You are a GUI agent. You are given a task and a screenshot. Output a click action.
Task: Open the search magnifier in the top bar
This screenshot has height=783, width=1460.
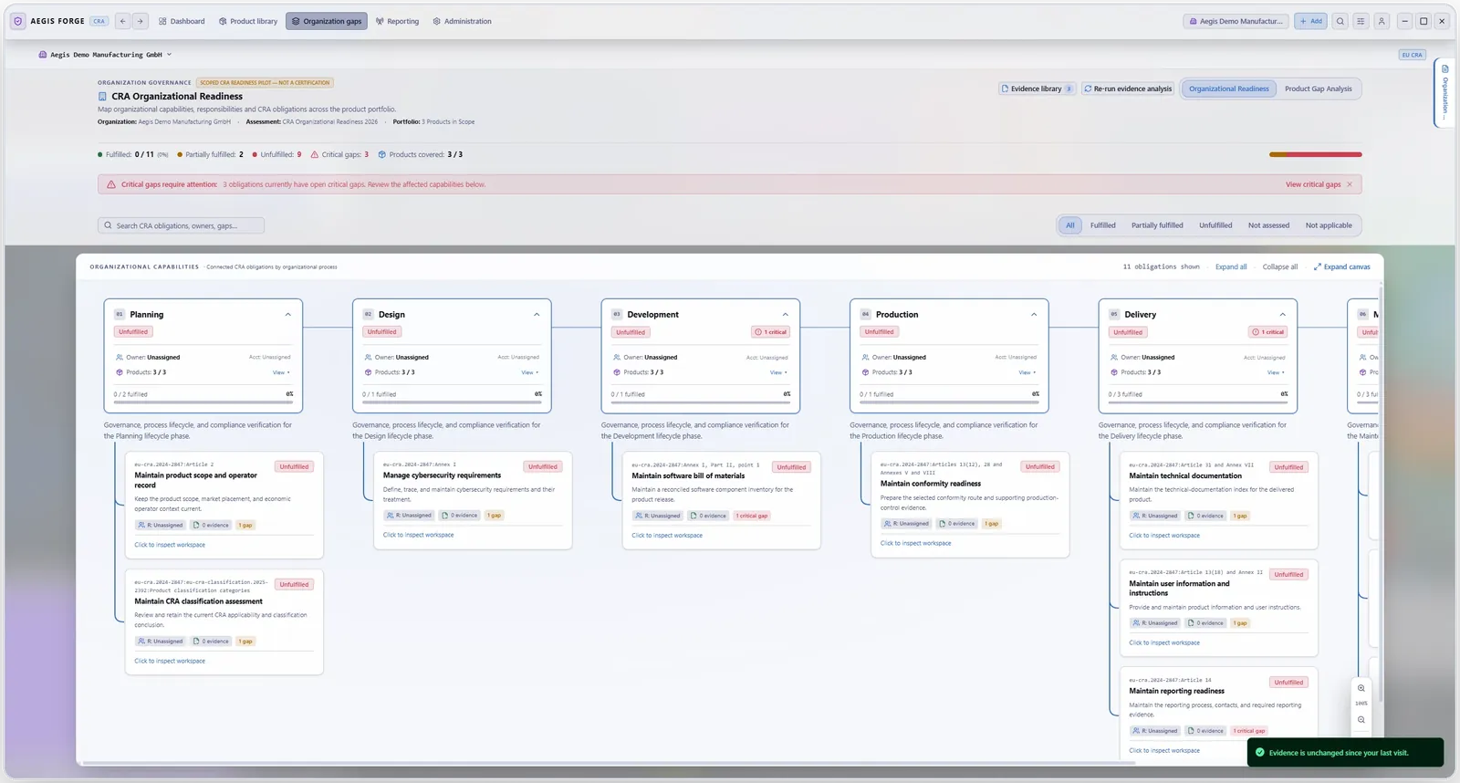[1340, 21]
